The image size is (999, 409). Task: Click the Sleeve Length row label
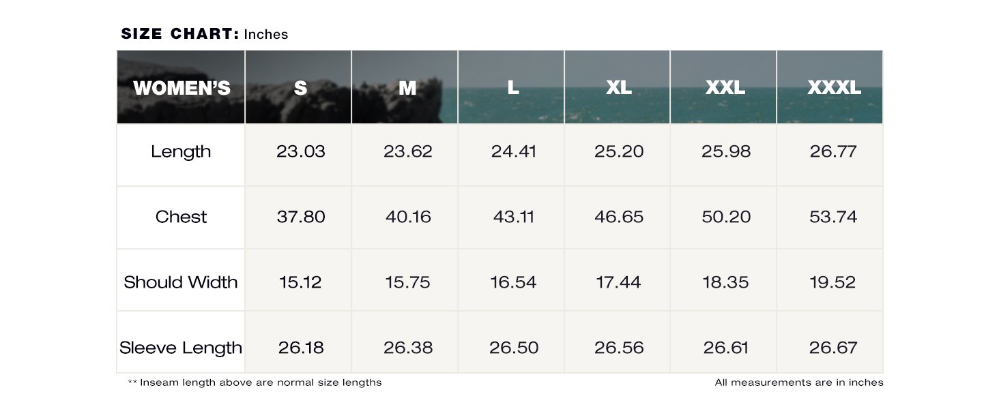[x=181, y=348]
